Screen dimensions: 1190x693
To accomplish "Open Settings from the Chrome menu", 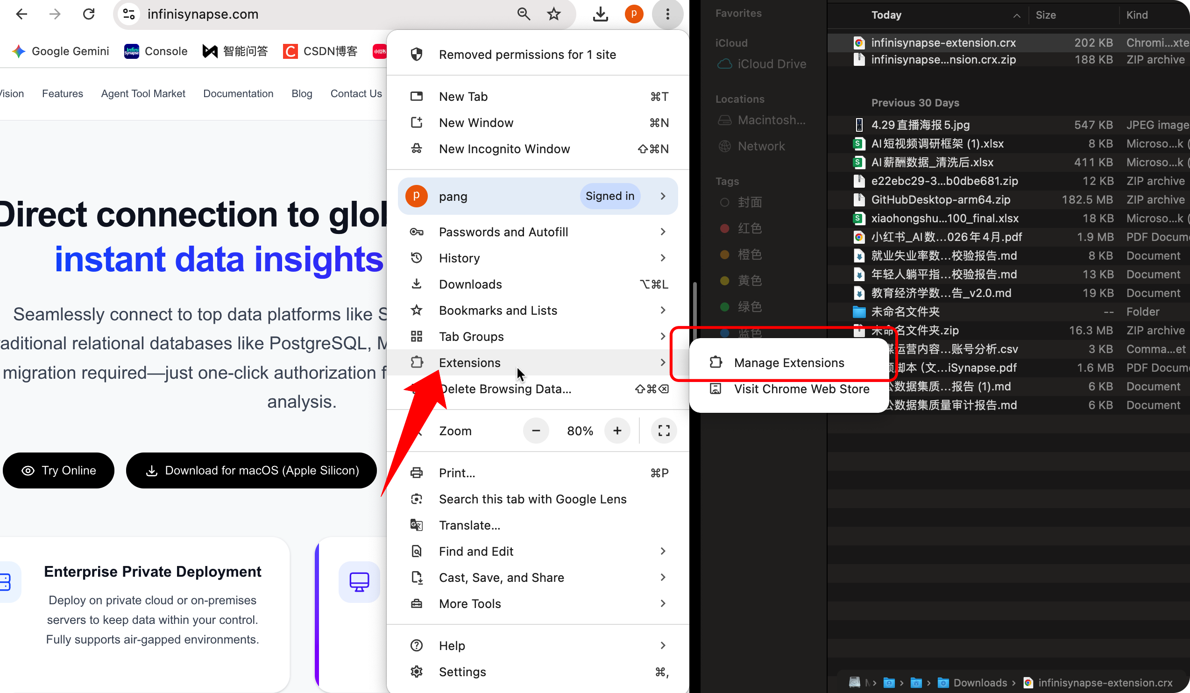I will click(x=538, y=672).
